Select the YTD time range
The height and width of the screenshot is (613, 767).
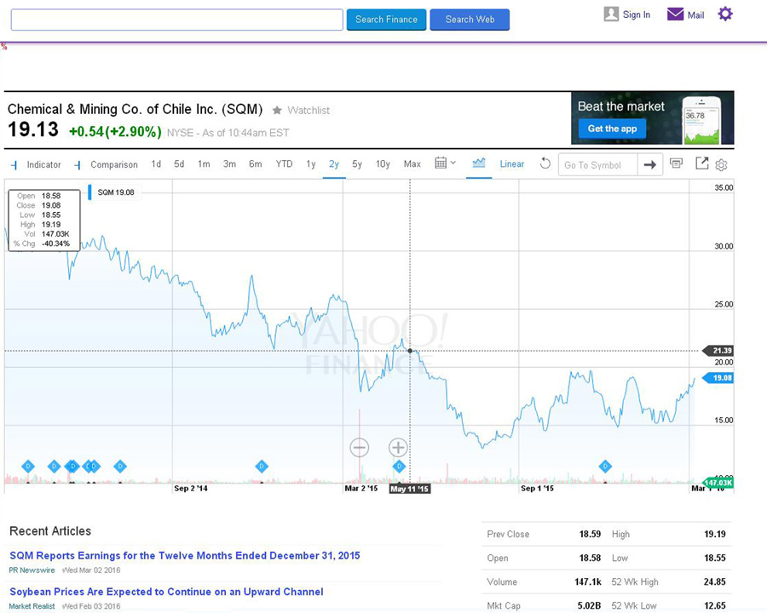coord(284,164)
